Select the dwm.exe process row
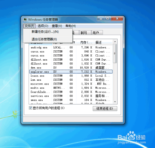 (71, 68)
